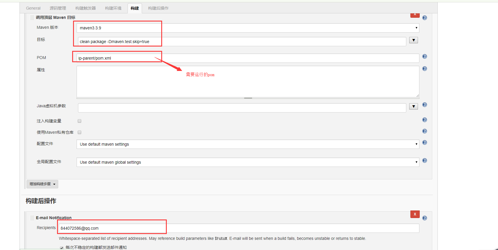498x250 pixels.
Task: Open help icon for 属性 field
Action: pyautogui.click(x=425, y=69)
